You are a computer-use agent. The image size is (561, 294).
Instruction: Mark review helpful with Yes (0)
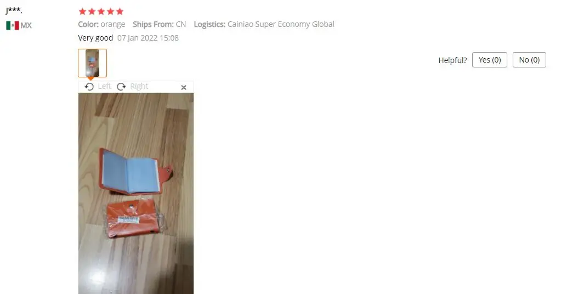coord(490,60)
